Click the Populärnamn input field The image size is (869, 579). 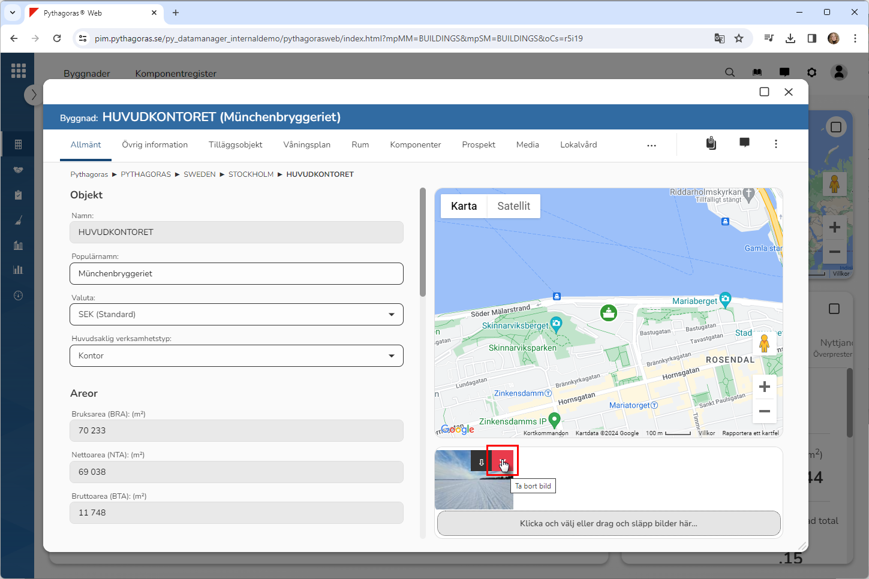236,274
